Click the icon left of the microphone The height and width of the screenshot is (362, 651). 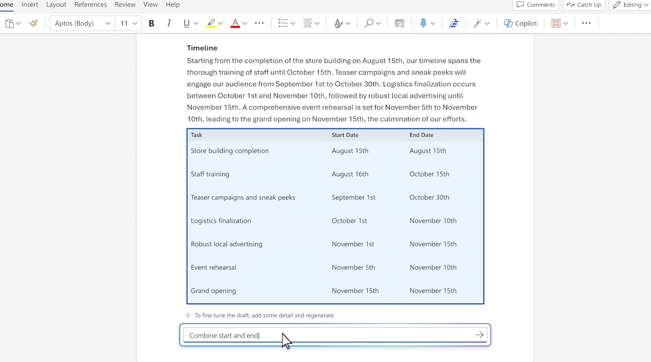400,24
